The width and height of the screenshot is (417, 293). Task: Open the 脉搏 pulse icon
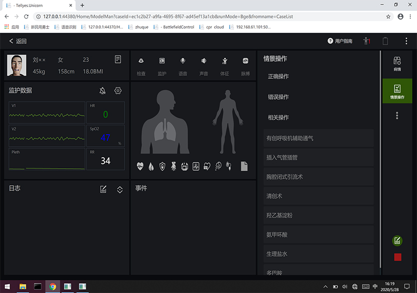point(245,61)
